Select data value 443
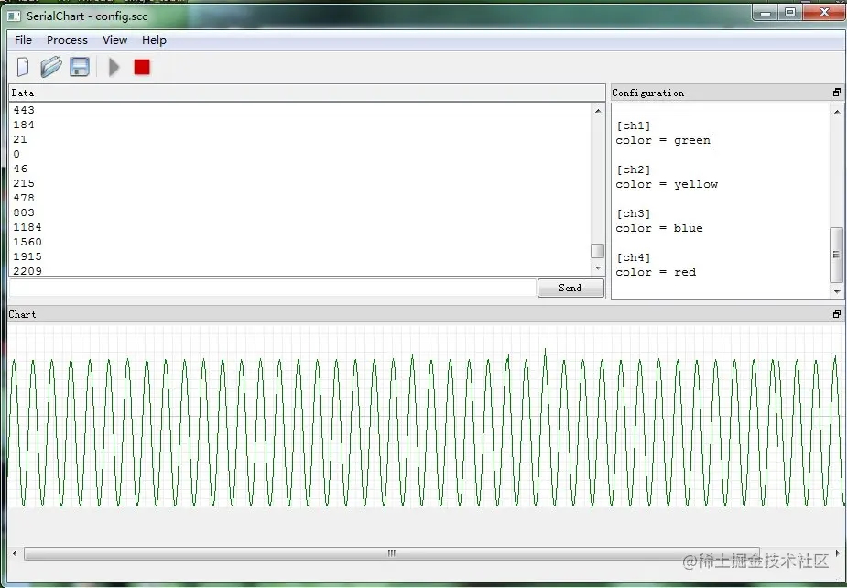Viewport: 847px width, 588px height. point(24,110)
